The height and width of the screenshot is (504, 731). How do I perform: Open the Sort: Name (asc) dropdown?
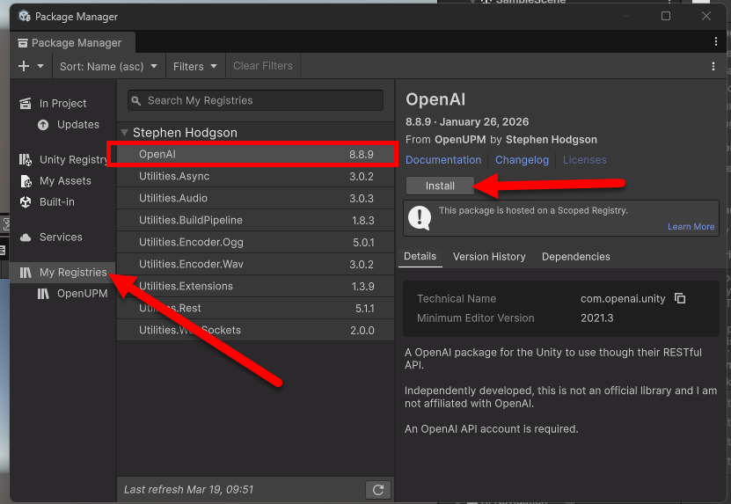point(108,66)
